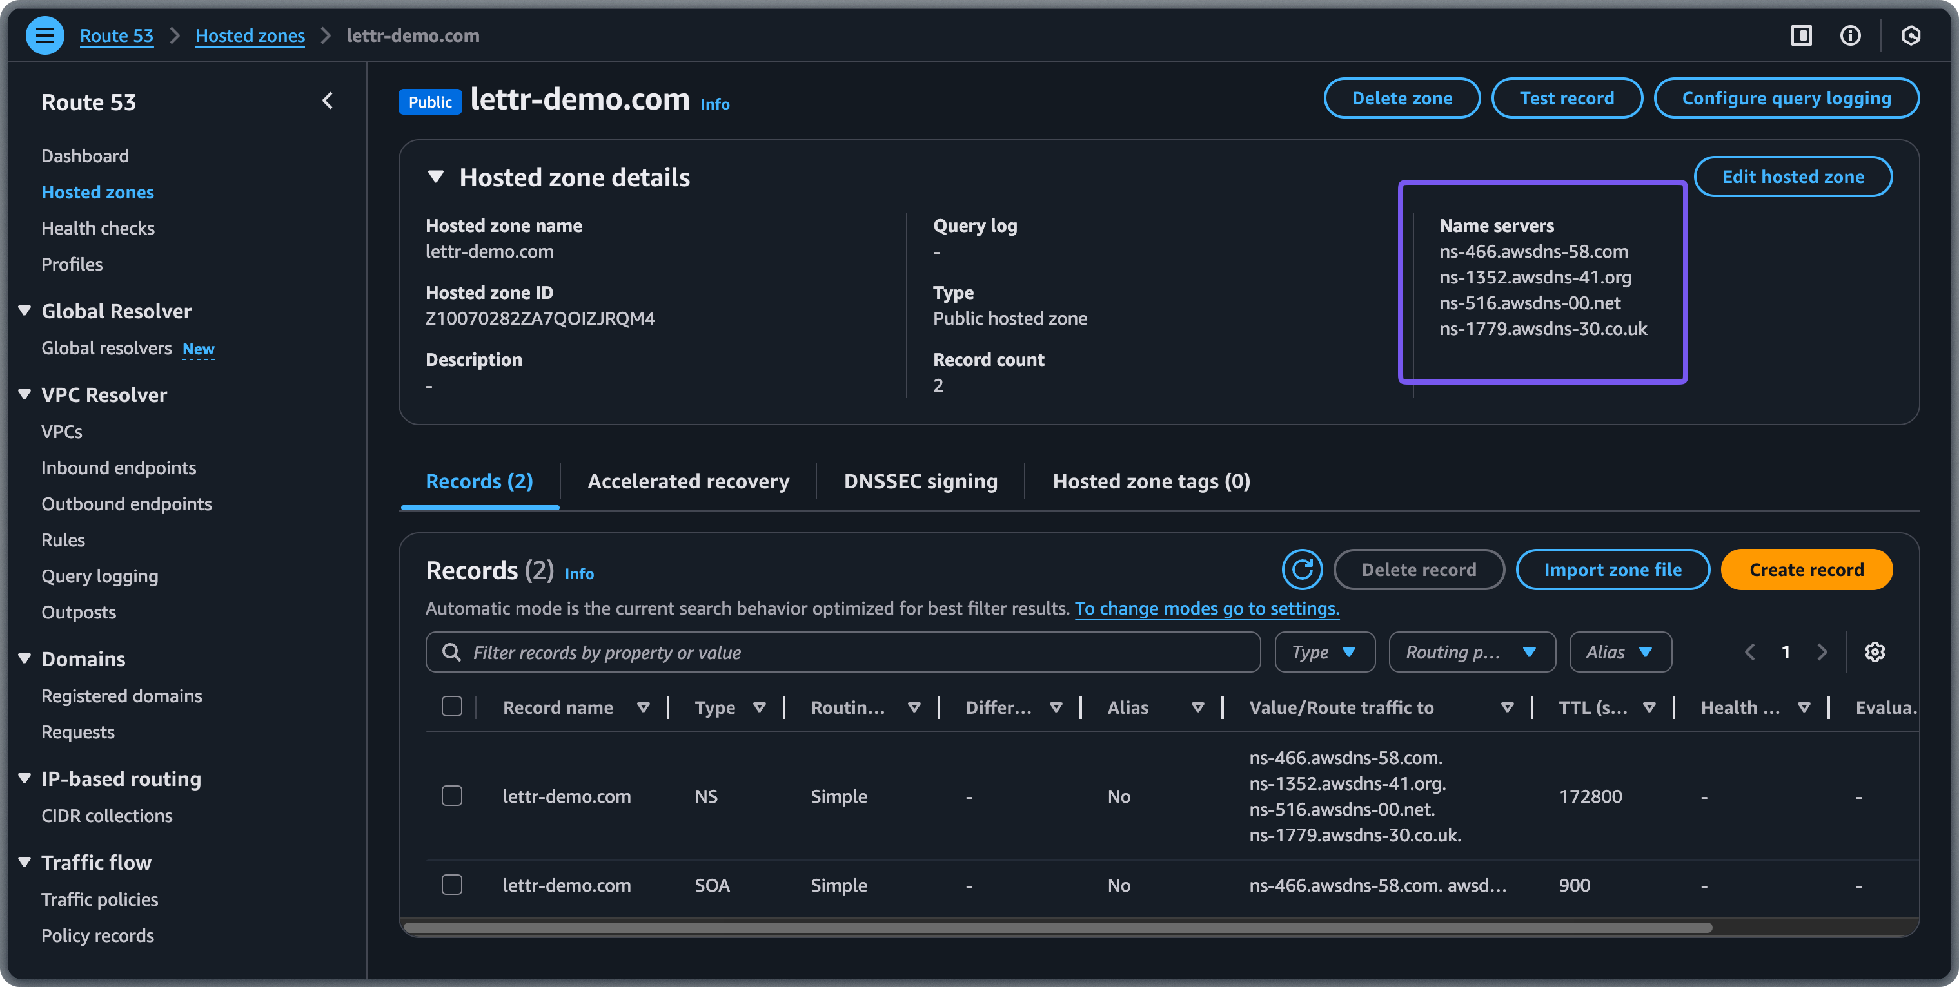Select the checkbox for the SOA record
Image resolution: width=1959 pixels, height=987 pixels.
coord(453,885)
